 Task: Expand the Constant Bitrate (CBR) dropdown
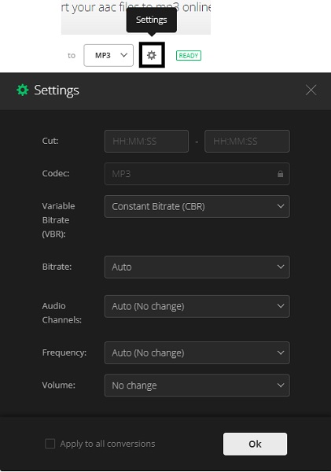[197, 206]
